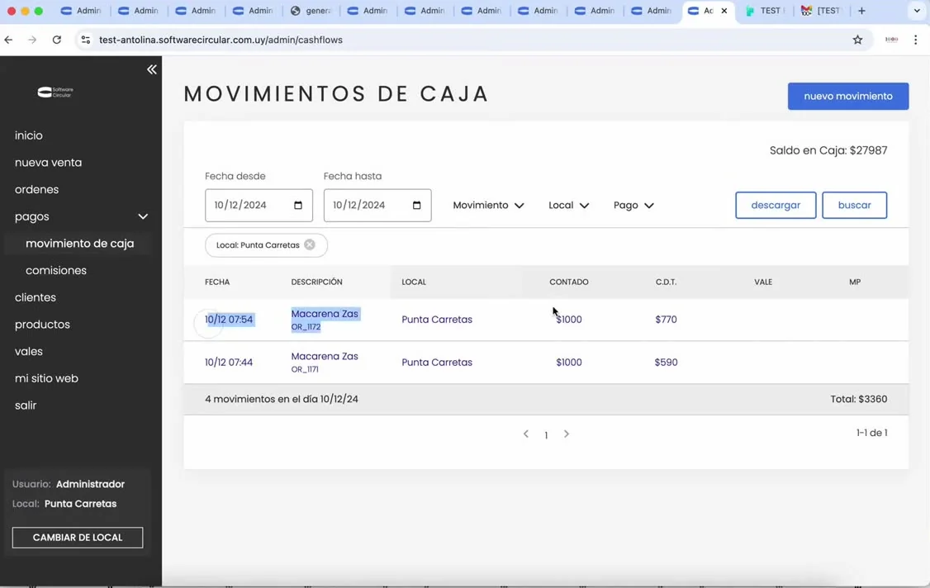This screenshot has height=588, width=930.
Task: Open the Fecha hasta calendar picker icon
Action: tap(416, 206)
